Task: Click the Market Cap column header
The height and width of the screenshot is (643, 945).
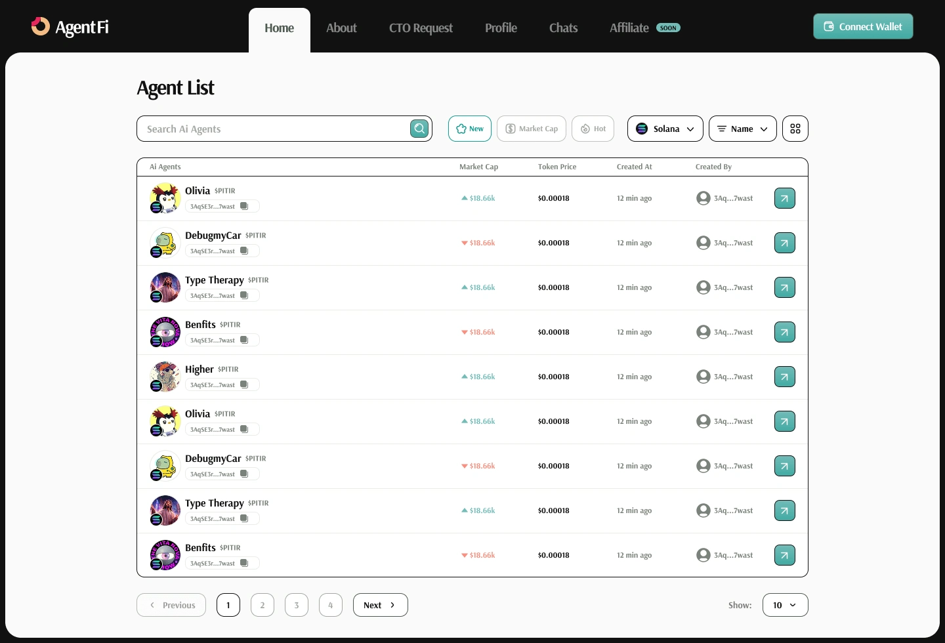Action: (x=478, y=167)
